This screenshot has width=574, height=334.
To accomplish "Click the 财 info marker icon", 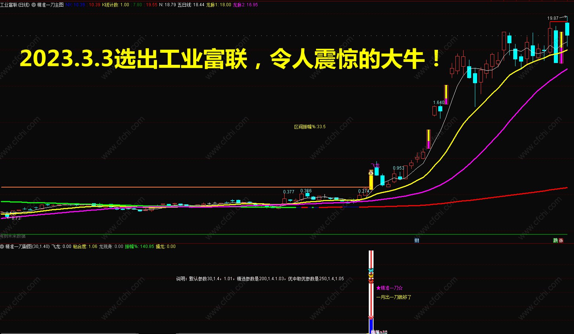I will pyautogui.click(x=417, y=240).
